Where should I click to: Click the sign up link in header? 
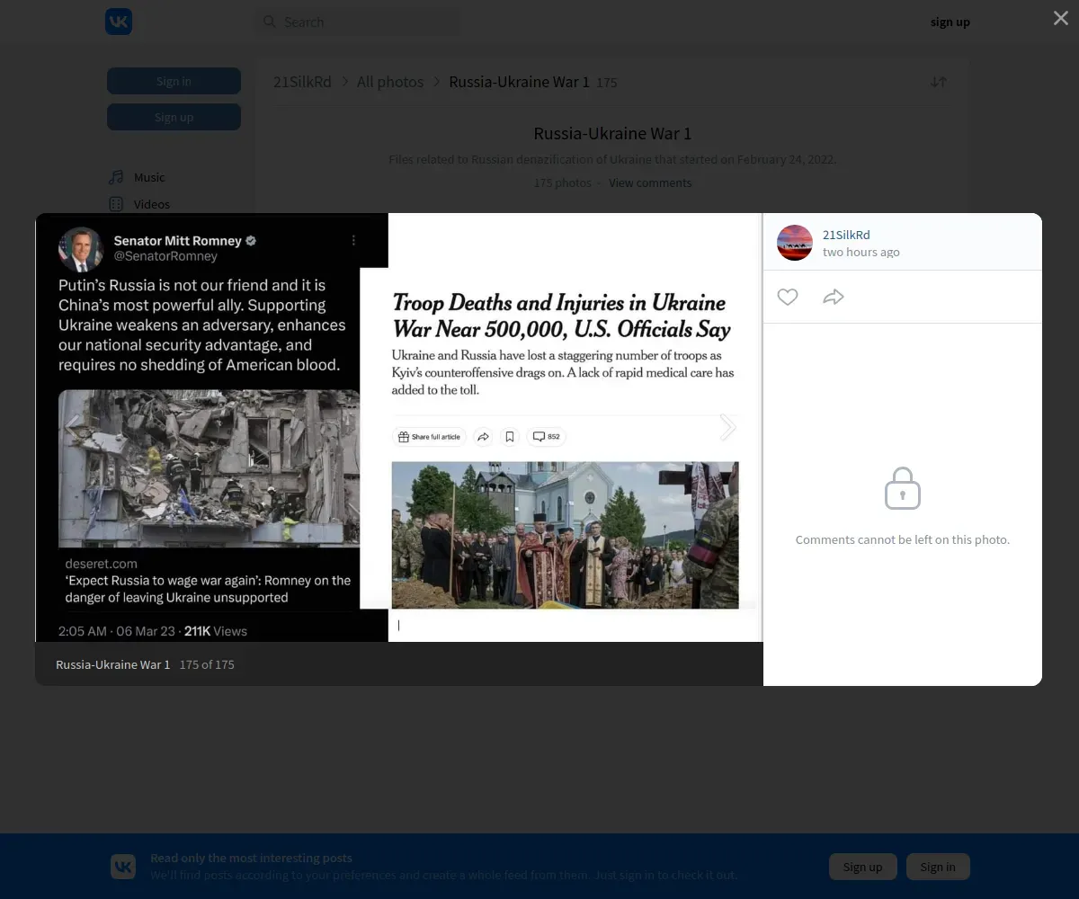coord(950,22)
